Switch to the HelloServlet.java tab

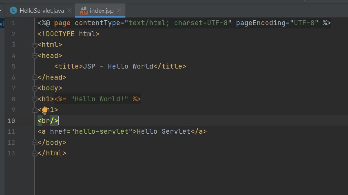click(41, 11)
